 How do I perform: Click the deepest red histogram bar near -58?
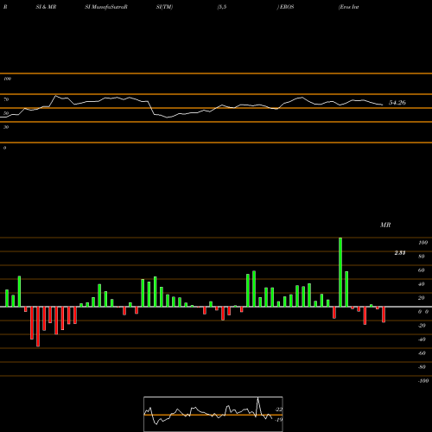point(38,327)
